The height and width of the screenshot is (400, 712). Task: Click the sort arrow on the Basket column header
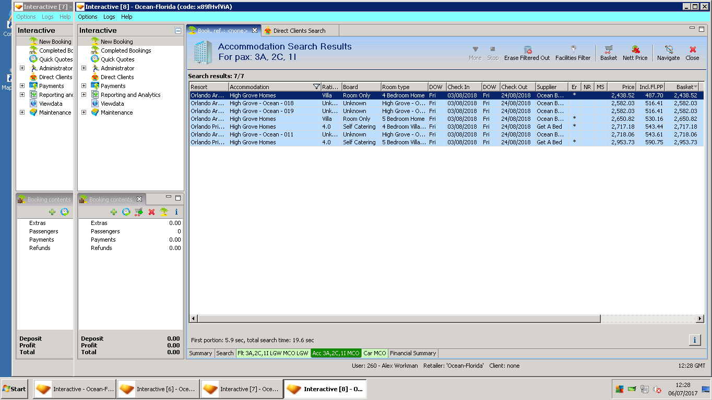click(695, 87)
